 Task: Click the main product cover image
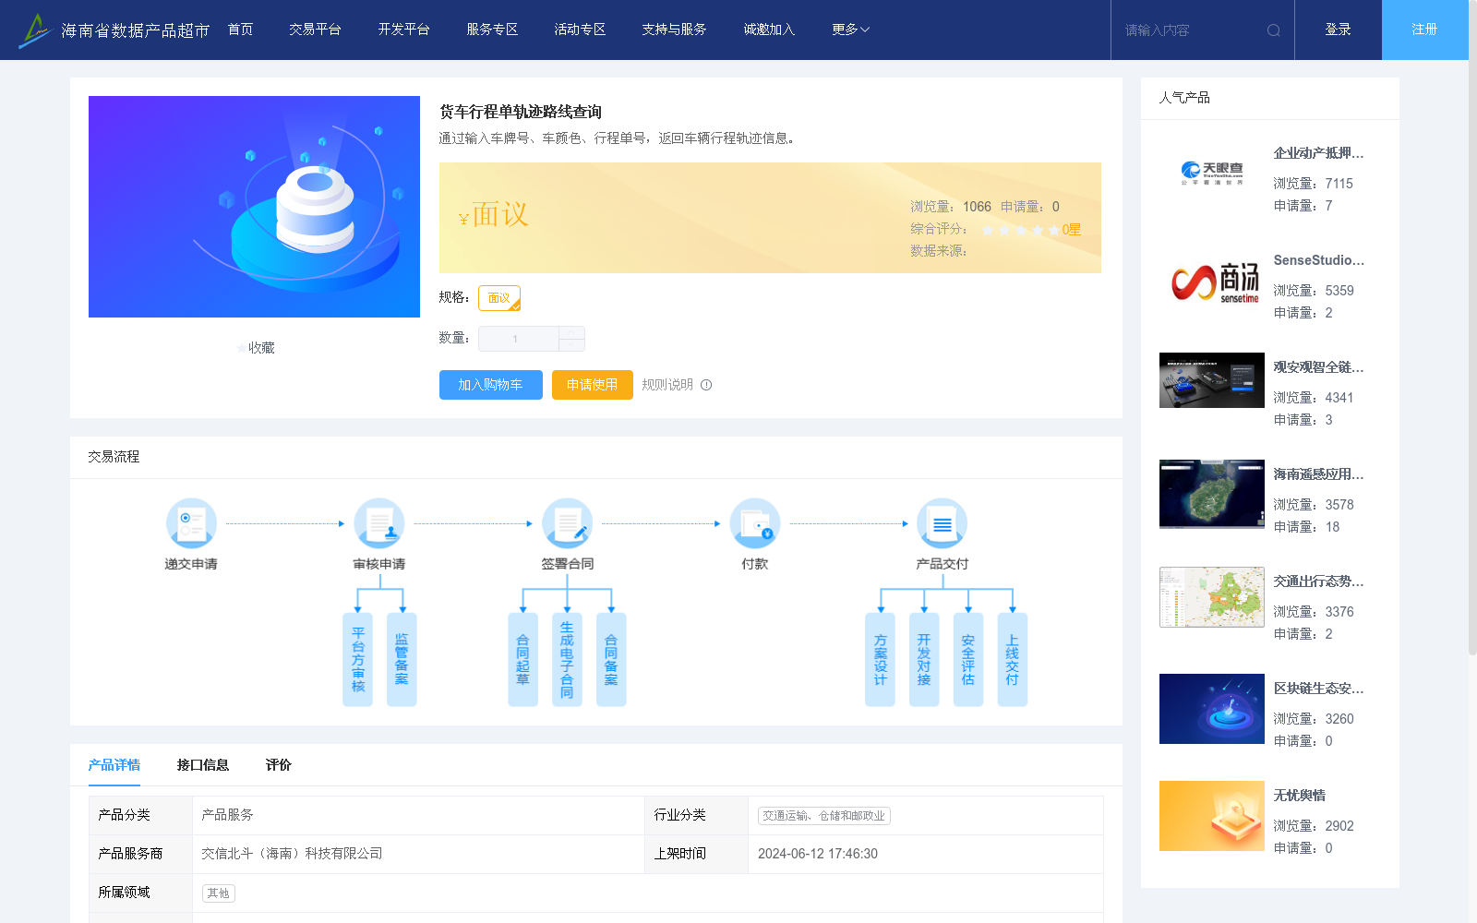point(254,207)
